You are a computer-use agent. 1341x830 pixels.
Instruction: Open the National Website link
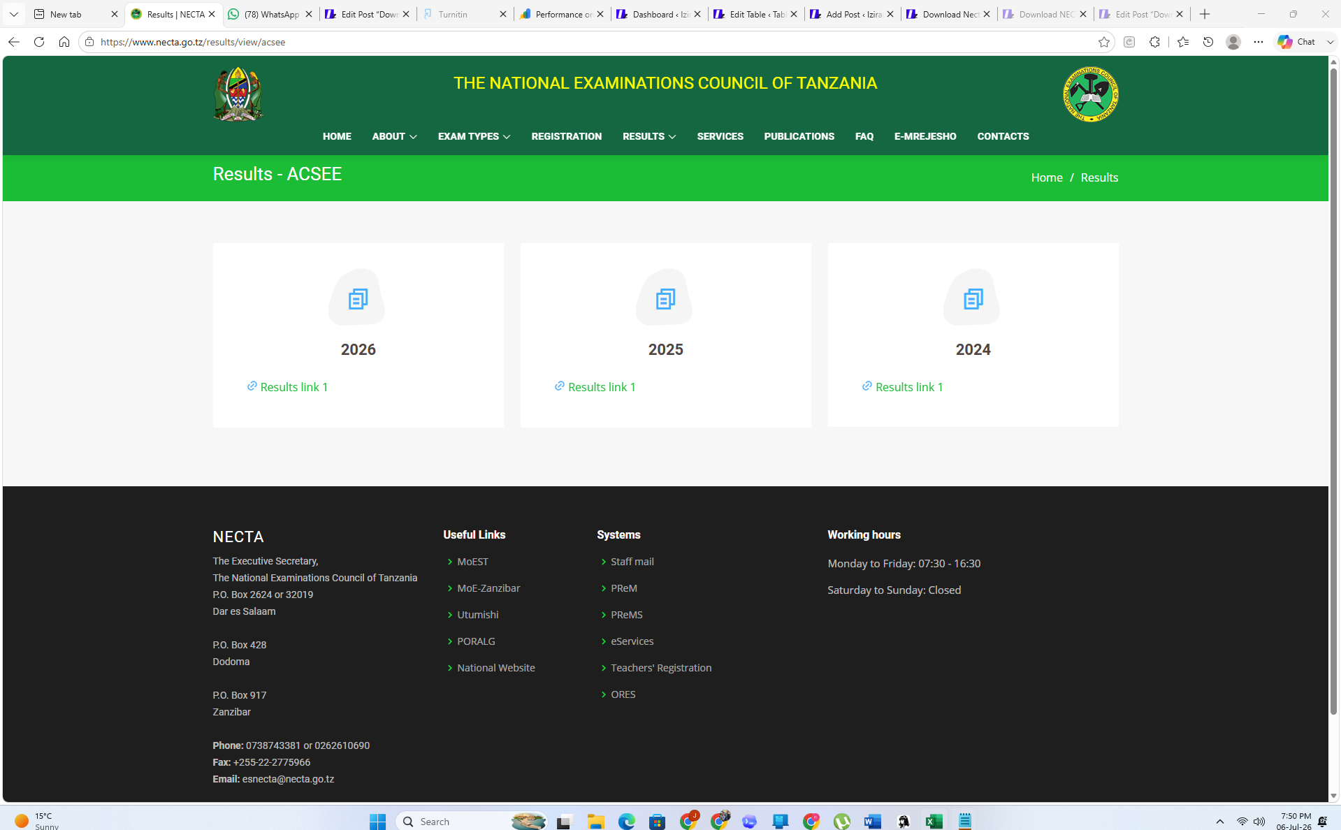click(495, 668)
